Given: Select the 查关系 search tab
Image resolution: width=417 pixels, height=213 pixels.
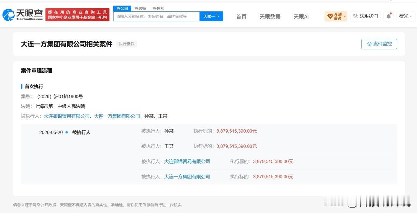Looking at the screenshot, I should click(158, 8).
